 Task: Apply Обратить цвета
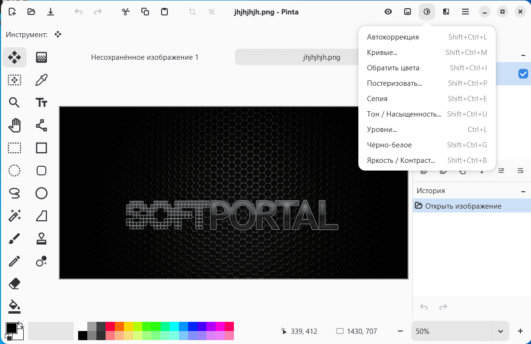427,67
